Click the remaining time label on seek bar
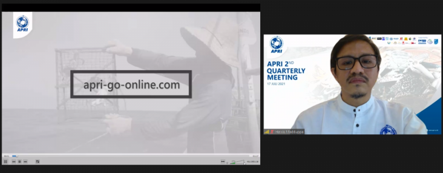The width and height of the screenshot is (443, 173). [x=255, y=156]
